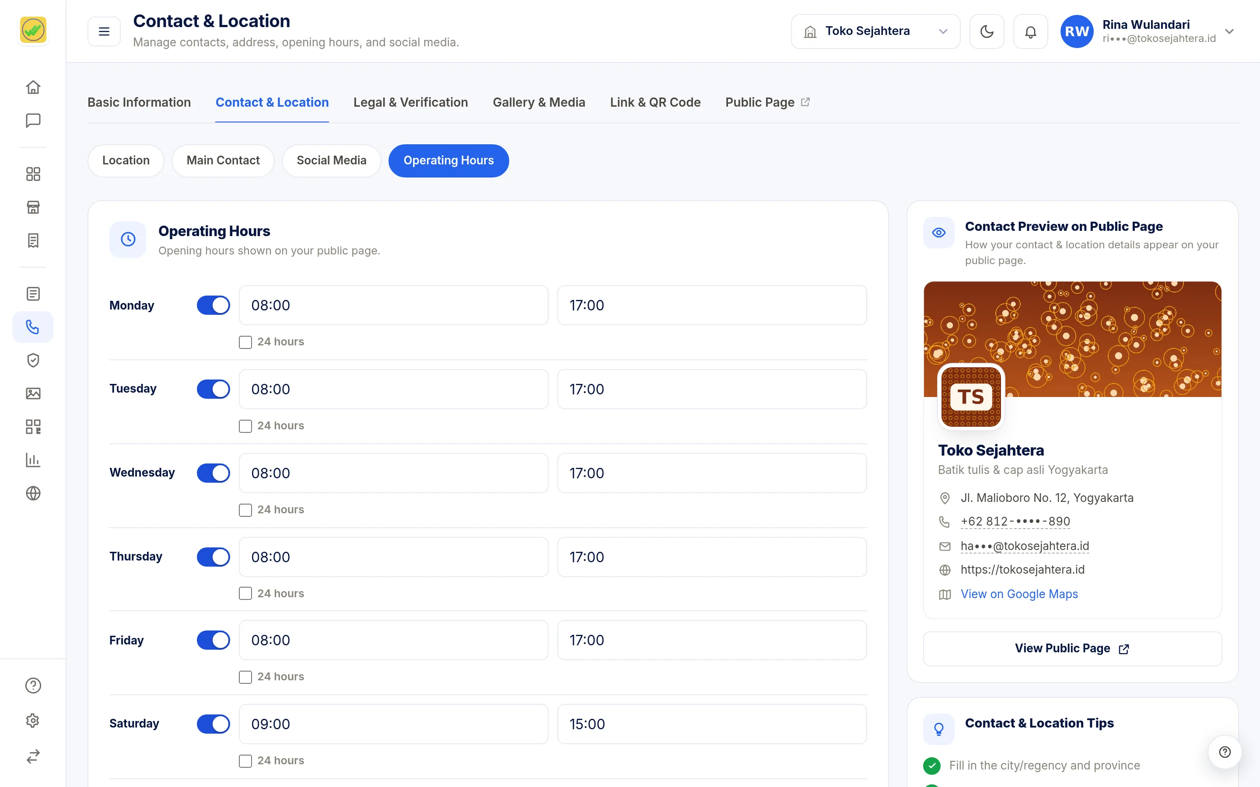Turn off Saturday toggle switch
Image resolution: width=1260 pixels, height=787 pixels.
[213, 724]
